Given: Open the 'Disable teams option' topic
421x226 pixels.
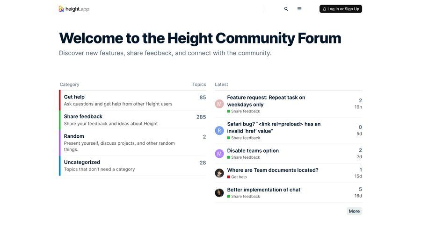Looking at the screenshot, I should [x=253, y=151].
